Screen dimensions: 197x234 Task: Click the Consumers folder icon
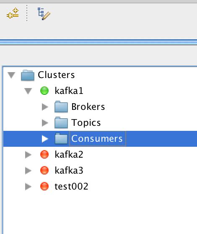click(x=61, y=139)
